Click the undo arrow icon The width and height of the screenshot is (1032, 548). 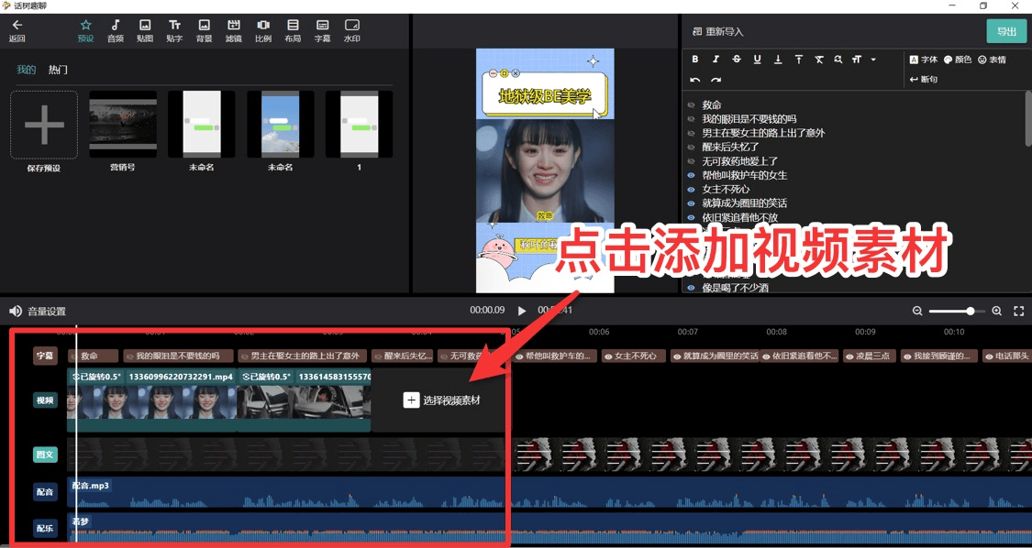click(x=695, y=80)
